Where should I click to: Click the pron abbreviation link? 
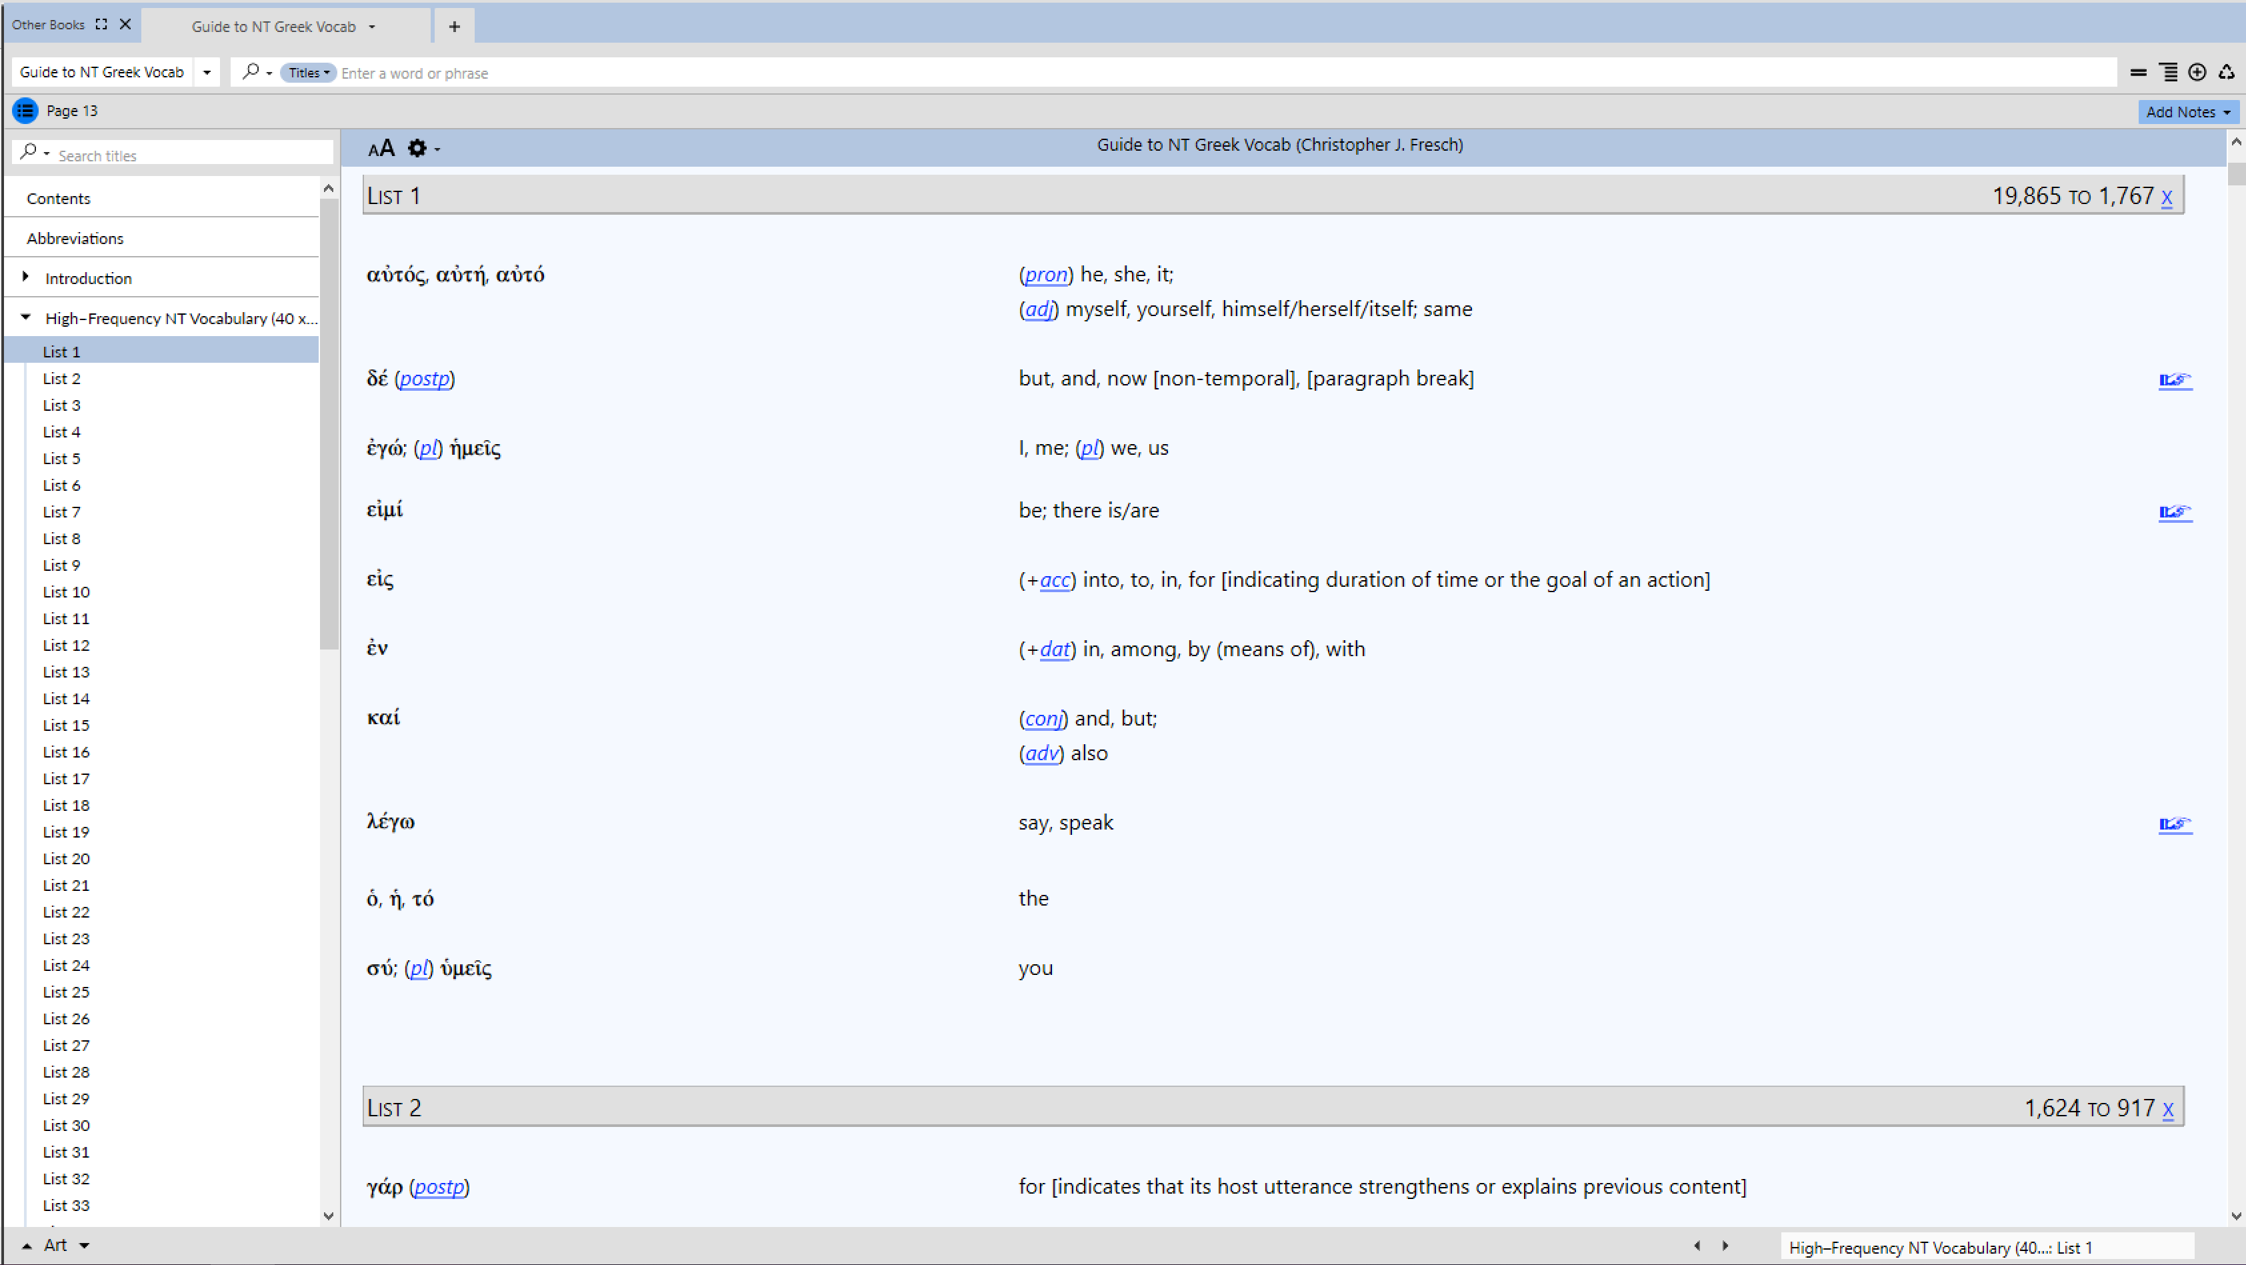pyautogui.click(x=1046, y=275)
